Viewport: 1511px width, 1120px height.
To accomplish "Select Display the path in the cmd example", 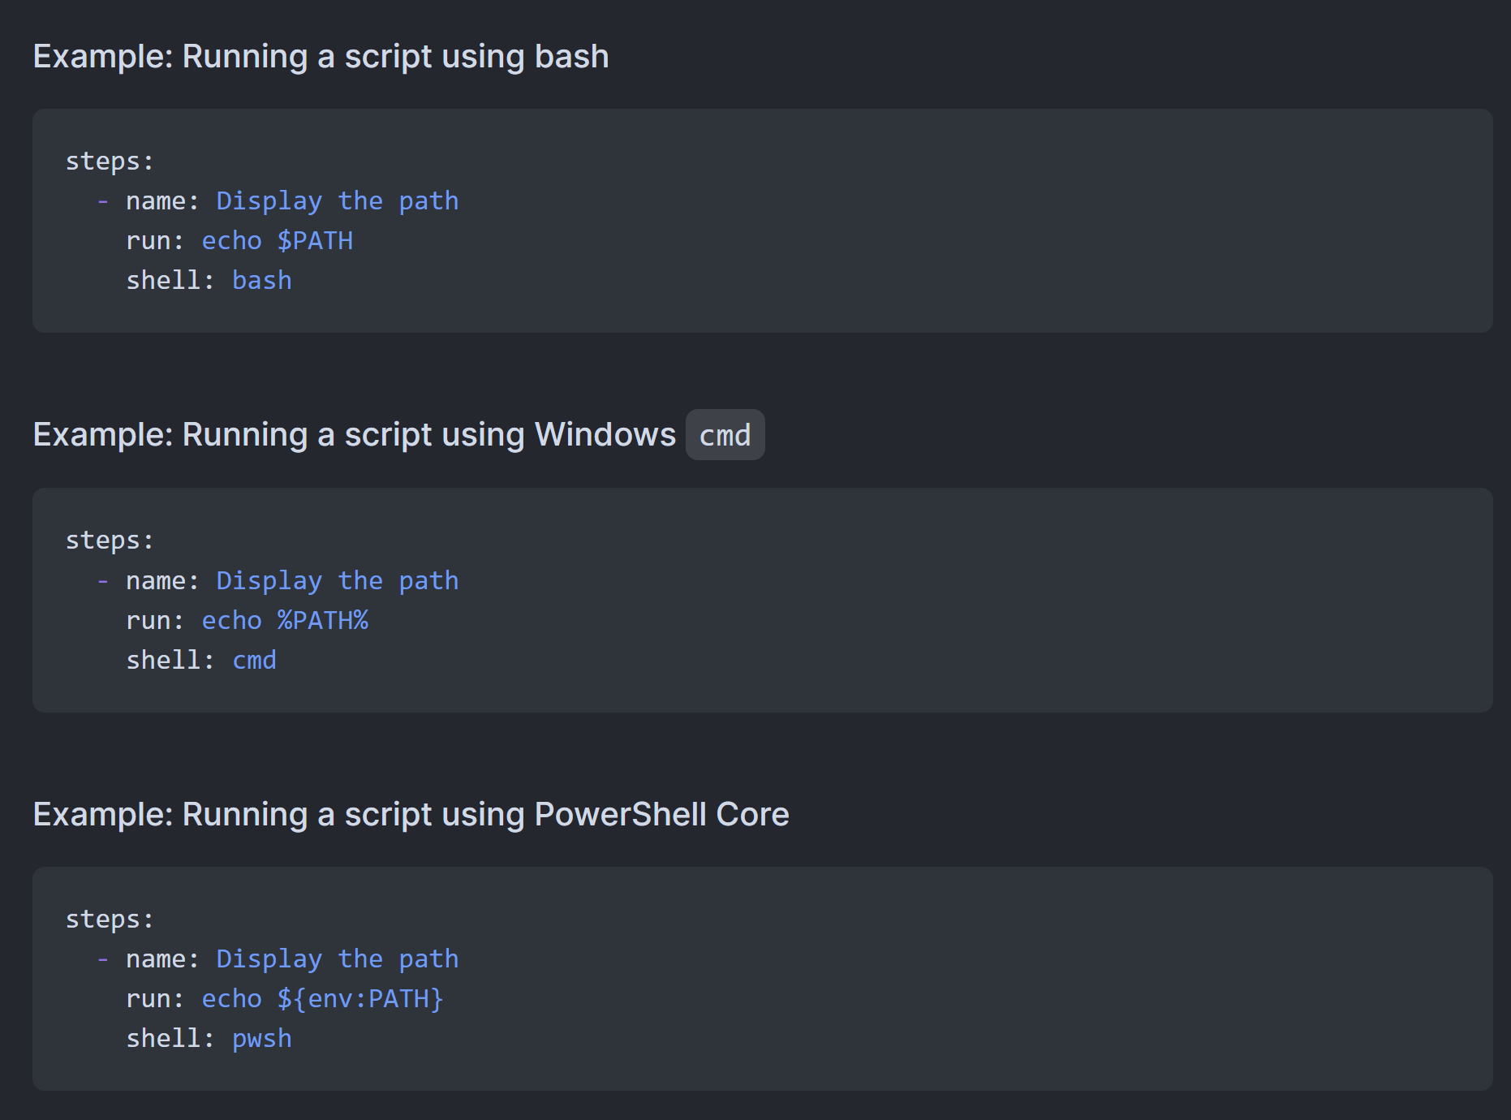I will [337, 579].
